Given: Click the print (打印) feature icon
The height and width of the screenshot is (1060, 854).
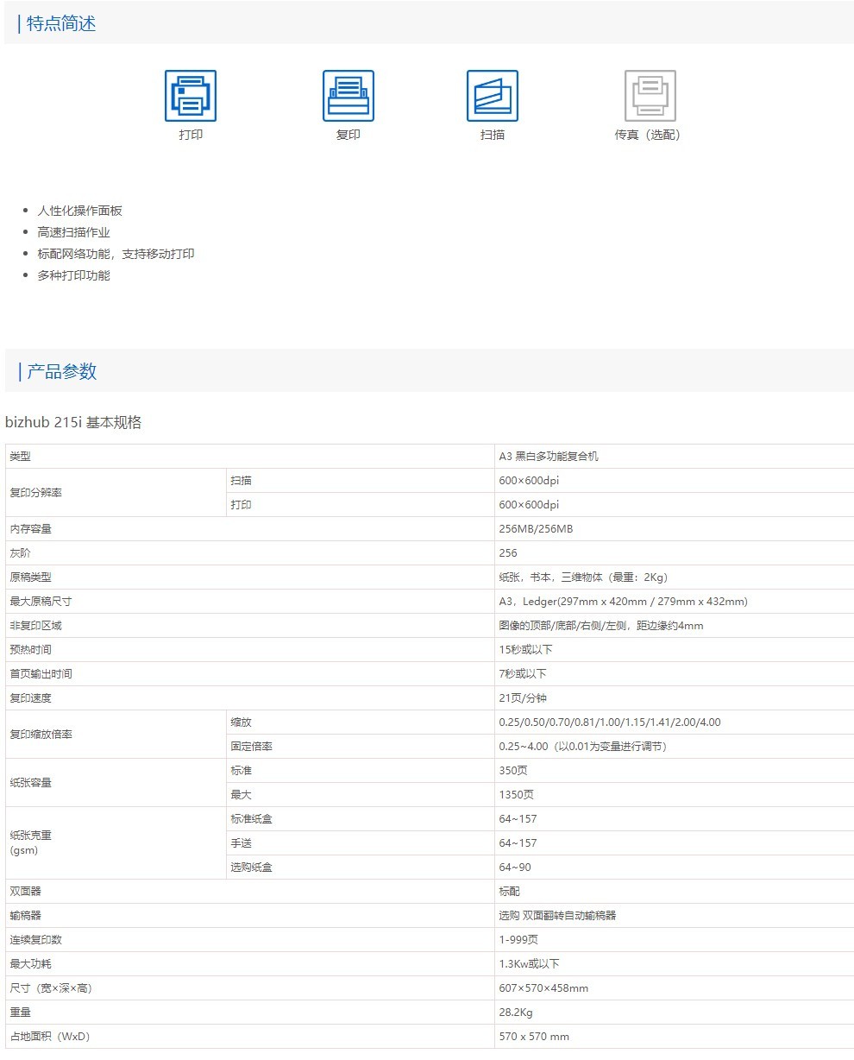Looking at the screenshot, I should pyautogui.click(x=191, y=96).
